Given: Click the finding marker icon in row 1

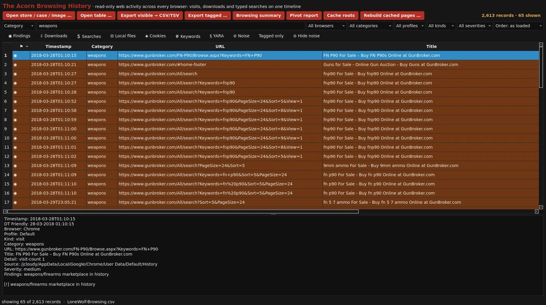Looking at the screenshot, I should (x=15, y=56).
